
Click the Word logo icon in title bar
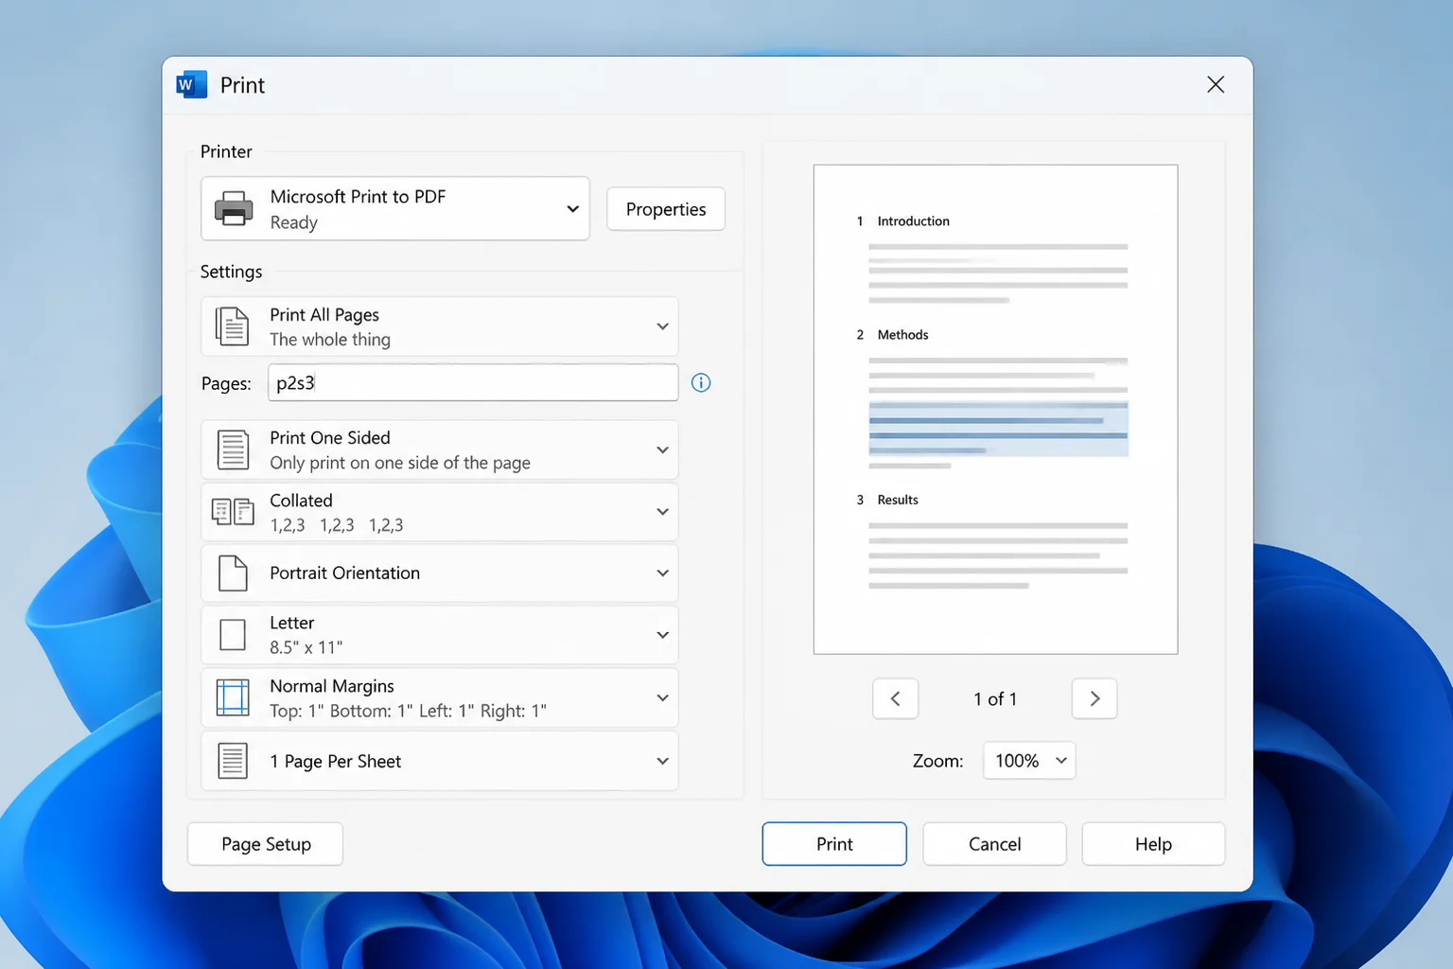(x=191, y=85)
